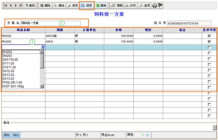218x140 pixels.
Task: Click the exit door icon
Action: pos(160,5)
